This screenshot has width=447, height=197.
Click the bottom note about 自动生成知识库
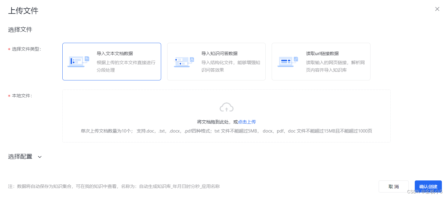[x=114, y=186]
